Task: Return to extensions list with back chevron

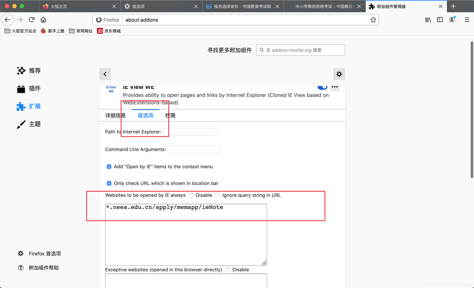Action: pyautogui.click(x=105, y=74)
